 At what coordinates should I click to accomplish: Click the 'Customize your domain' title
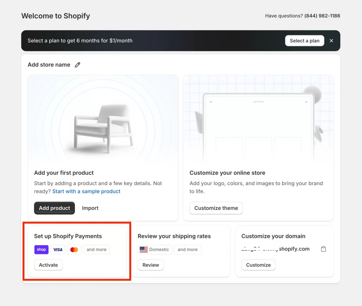click(273, 236)
